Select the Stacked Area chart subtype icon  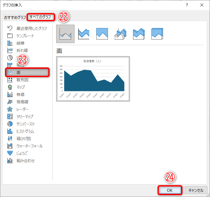(84, 34)
